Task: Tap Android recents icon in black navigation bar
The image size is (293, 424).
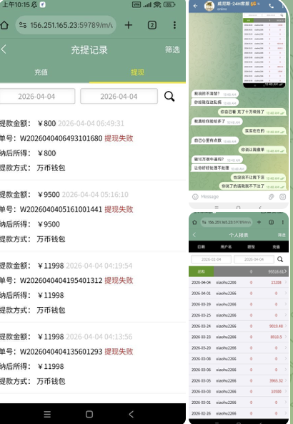Action: point(47,414)
